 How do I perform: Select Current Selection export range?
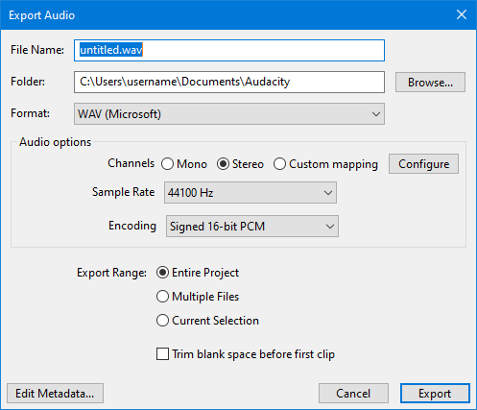coord(207,321)
